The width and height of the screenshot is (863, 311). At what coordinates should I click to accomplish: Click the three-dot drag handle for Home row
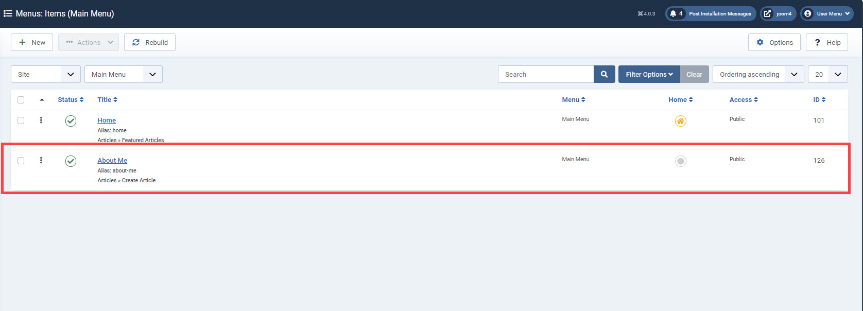point(41,120)
